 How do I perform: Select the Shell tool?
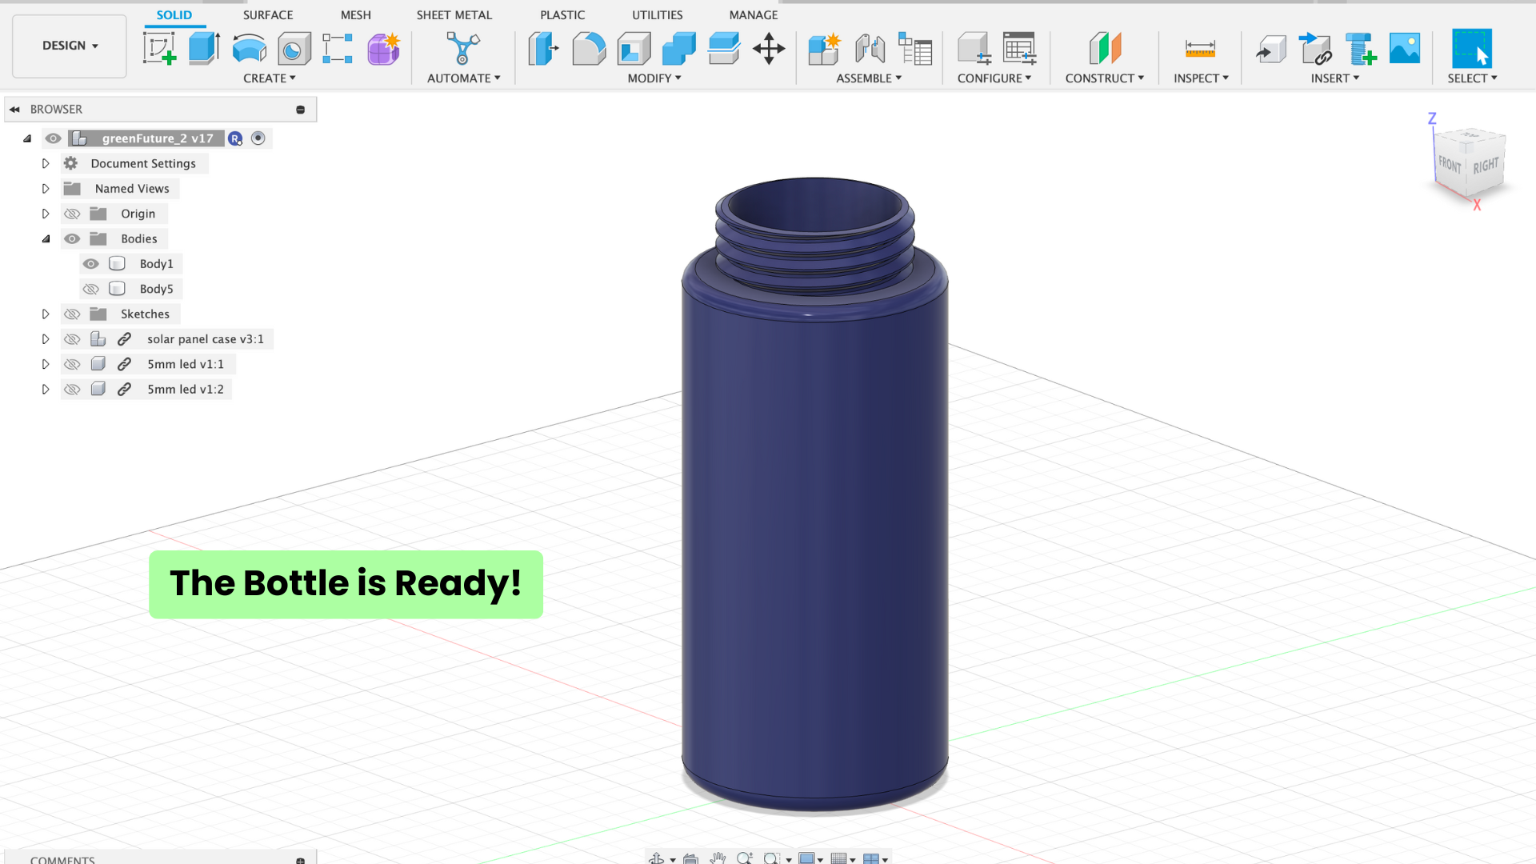tap(634, 49)
